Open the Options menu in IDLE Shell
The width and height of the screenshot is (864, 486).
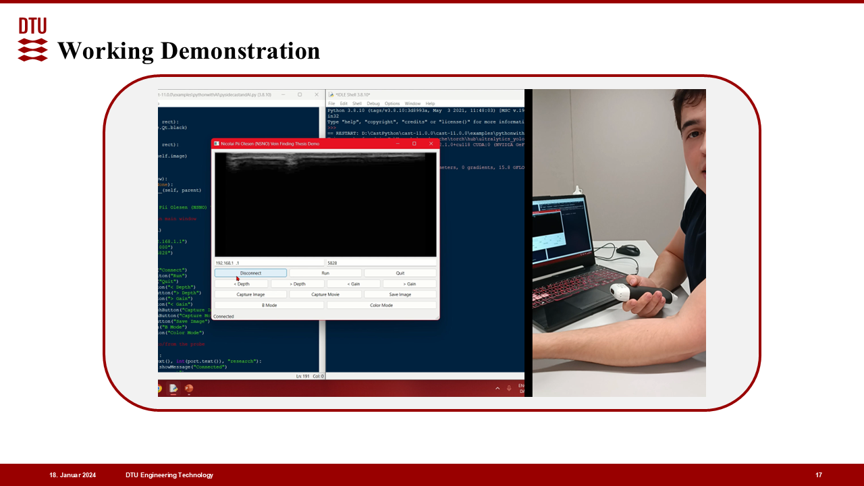(x=392, y=103)
